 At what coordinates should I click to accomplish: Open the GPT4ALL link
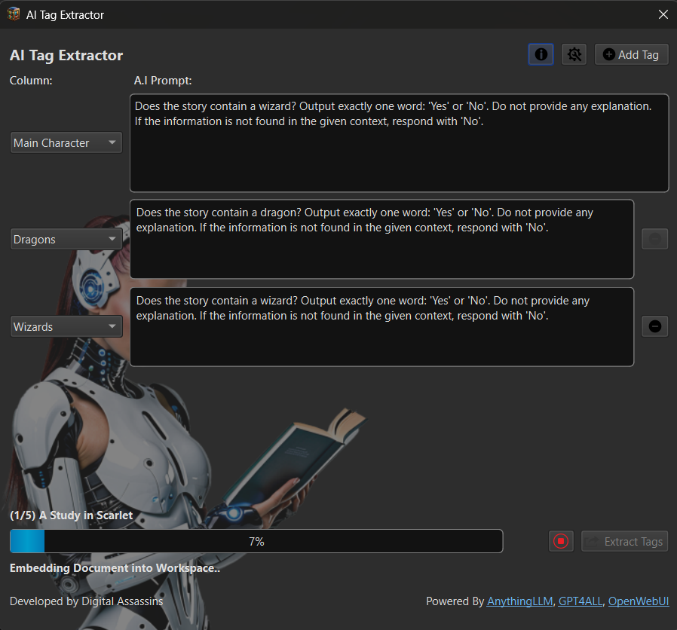point(581,601)
